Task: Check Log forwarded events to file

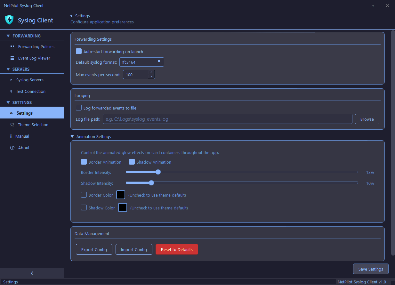Action: coord(79,108)
